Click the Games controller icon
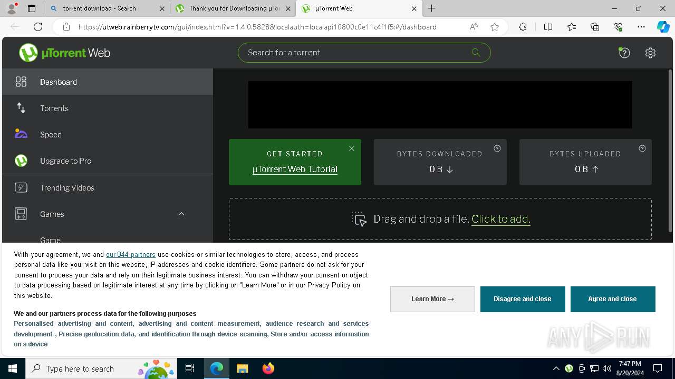 pos(21,214)
